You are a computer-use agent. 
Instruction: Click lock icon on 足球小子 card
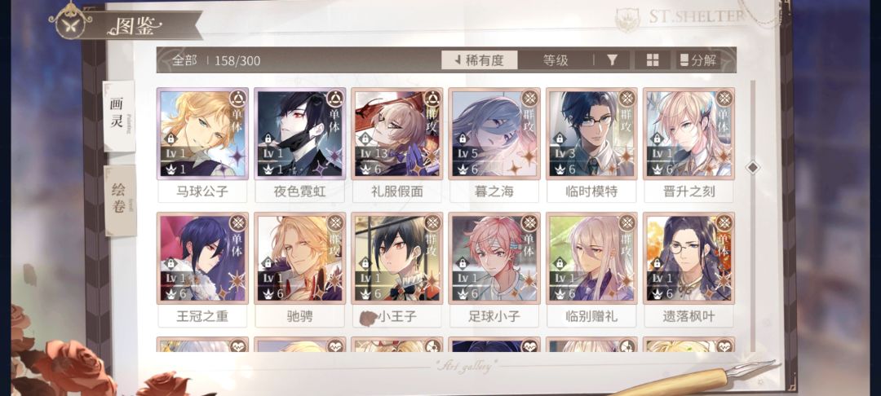[463, 262]
